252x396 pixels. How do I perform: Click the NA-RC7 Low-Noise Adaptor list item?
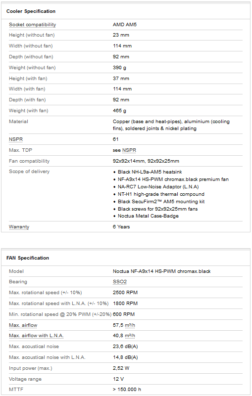(x=158, y=187)
